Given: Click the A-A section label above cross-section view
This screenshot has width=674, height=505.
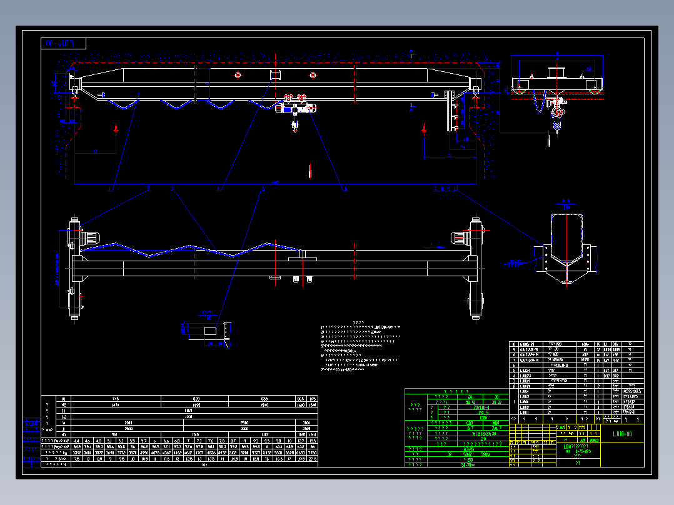Looking at the screenshot, I should 566,201.
